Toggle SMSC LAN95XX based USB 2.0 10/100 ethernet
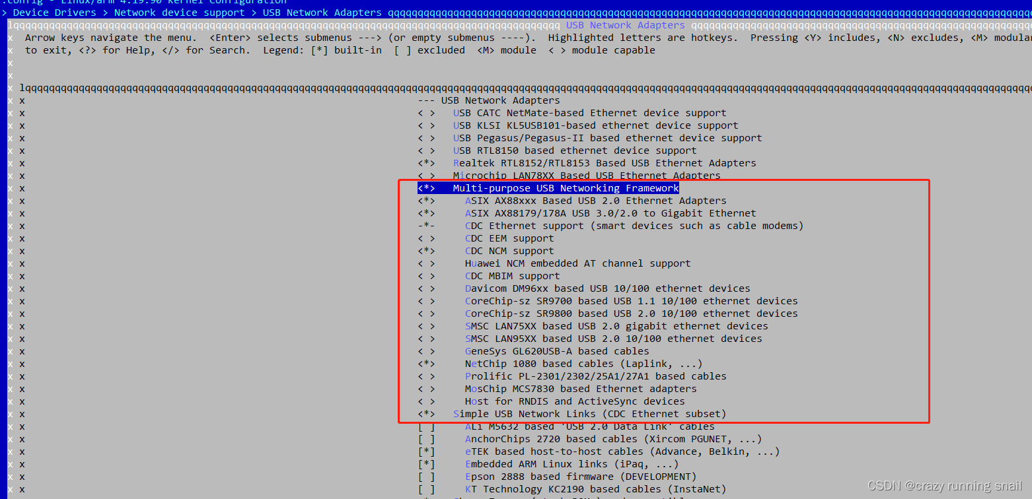Viewport: 1032px width, 499px height. coord(590,339)
